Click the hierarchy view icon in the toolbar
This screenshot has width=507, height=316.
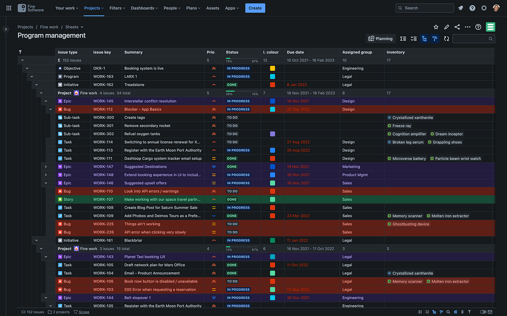tap(424, 38)
